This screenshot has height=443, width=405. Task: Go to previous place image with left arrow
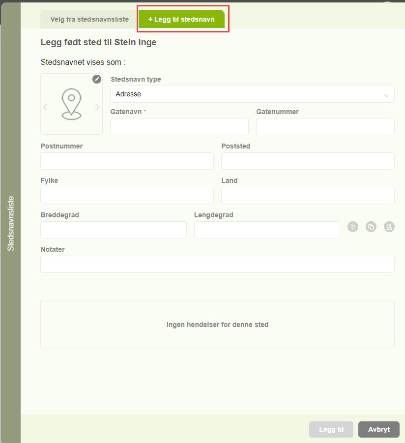[46, 107]
